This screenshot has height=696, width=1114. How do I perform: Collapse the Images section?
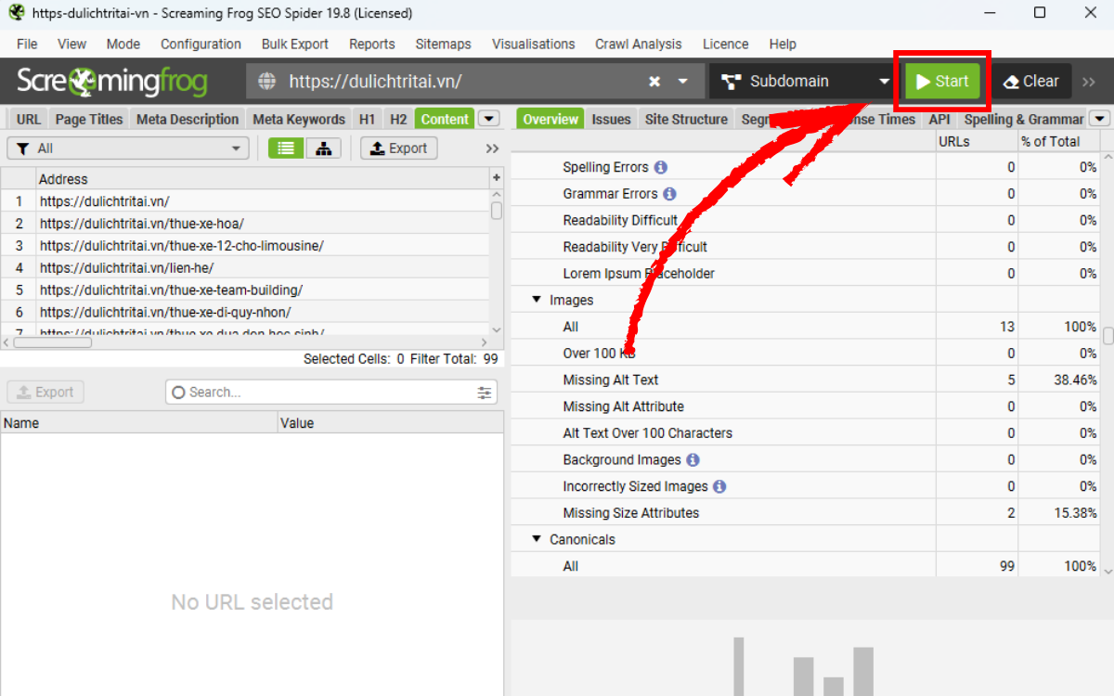(x=537, y=301)
